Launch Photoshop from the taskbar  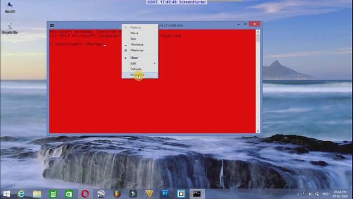tap(165, 194)
